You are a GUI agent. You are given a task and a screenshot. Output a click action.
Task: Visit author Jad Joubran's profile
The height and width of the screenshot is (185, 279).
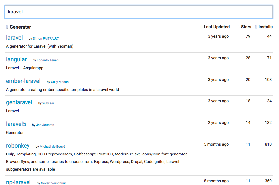point(45,125)
